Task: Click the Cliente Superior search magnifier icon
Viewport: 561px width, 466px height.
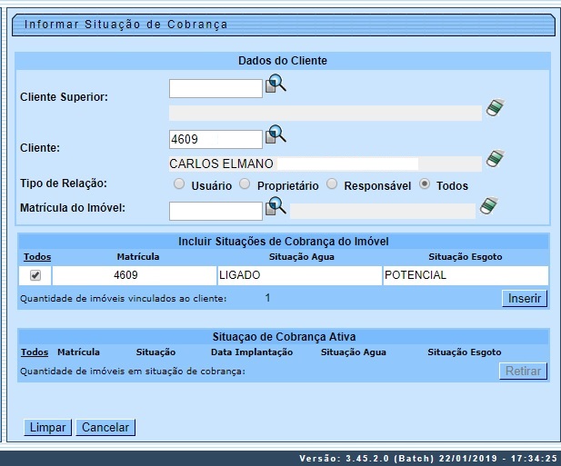Action: 275,85
